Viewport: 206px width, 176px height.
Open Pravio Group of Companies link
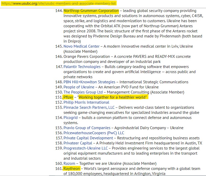point(87,128)
